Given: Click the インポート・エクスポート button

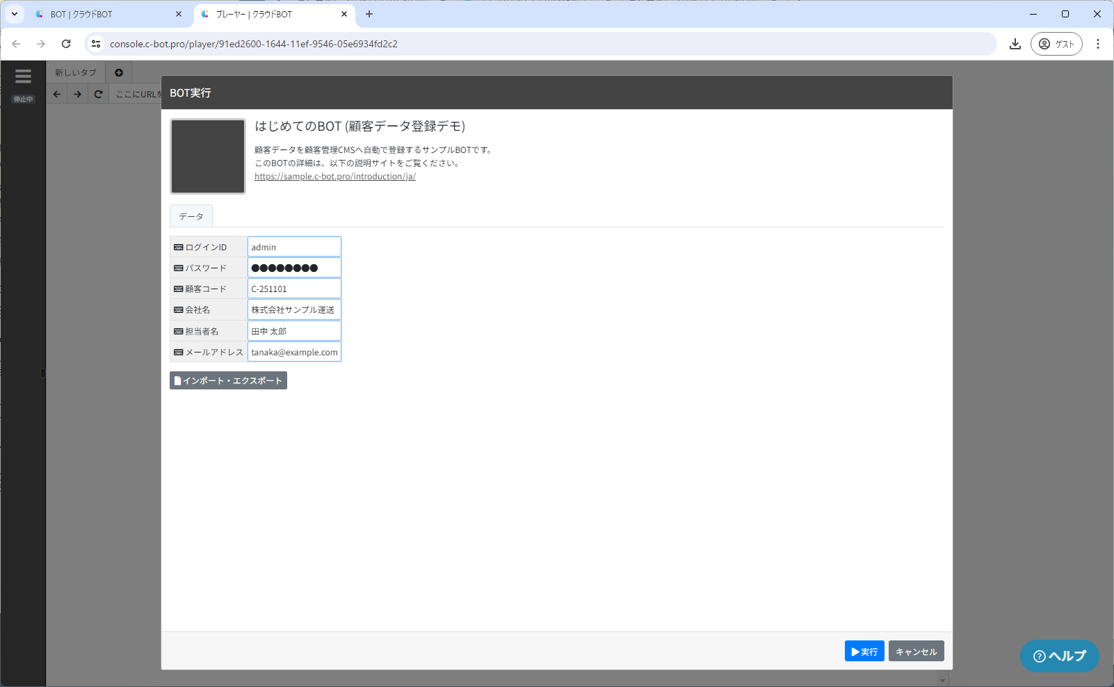Looking at the screenshot, I should tap(228, 380).
